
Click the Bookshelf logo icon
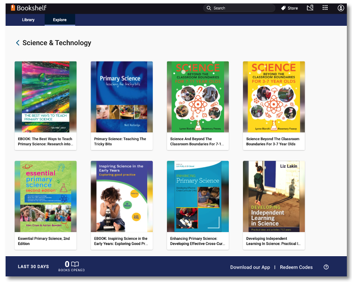[x=13, y=8]
